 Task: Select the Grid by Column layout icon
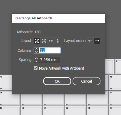(x=44, y=41)
